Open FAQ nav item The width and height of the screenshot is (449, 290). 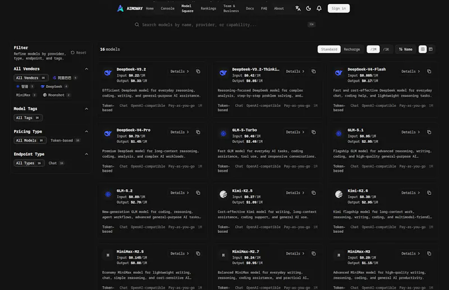coord(264,8)
